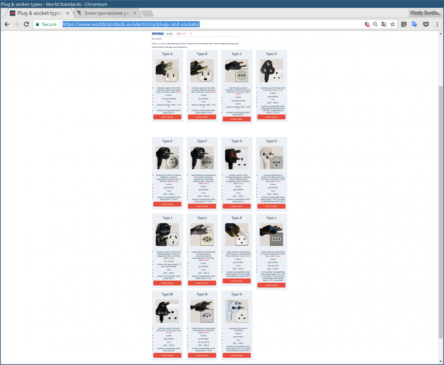Click Learn more under Type A
Viewport: 444px width, 365px height.
[x=167, y=116]
